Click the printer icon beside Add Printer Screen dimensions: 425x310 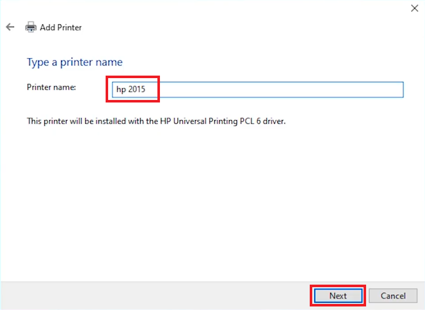point(30,27)
